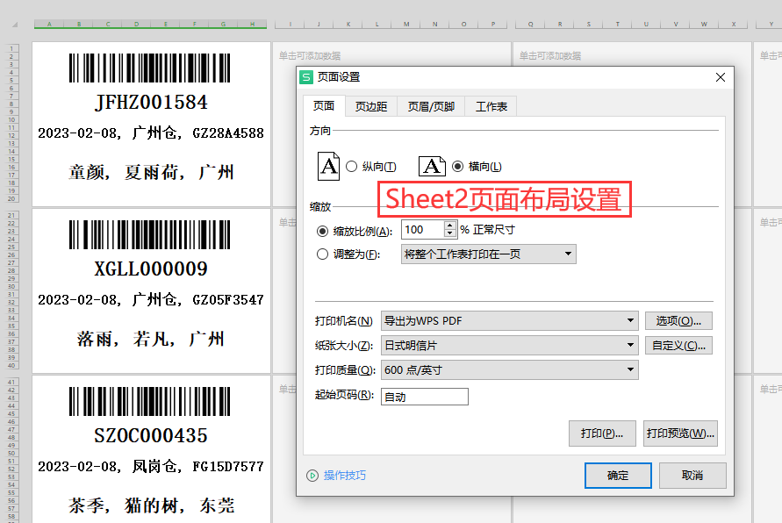
Task: Click the 打印(P)... button
Action: pyautogui.click(x=602, y=433)
